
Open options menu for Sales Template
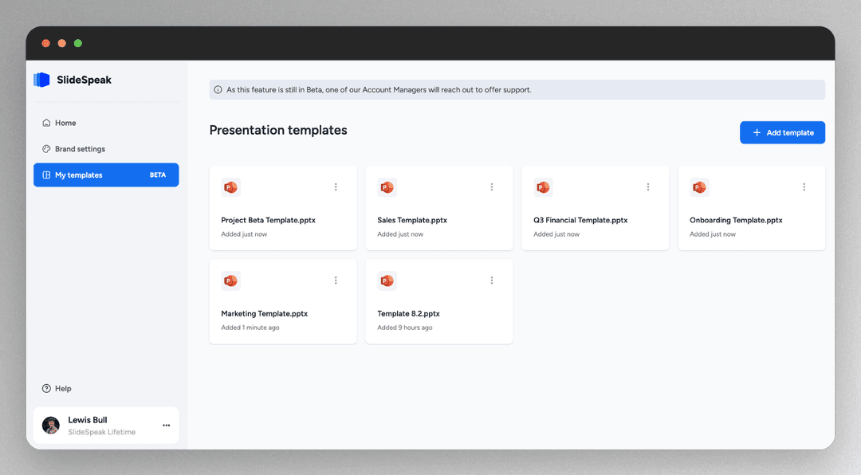pos(492,187)
